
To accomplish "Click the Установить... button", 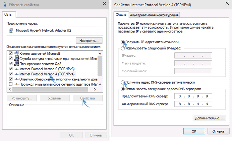I will point(22,98).
